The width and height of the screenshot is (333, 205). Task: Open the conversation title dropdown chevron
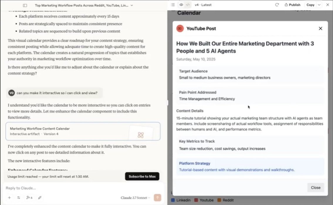(x=132, y=5)
